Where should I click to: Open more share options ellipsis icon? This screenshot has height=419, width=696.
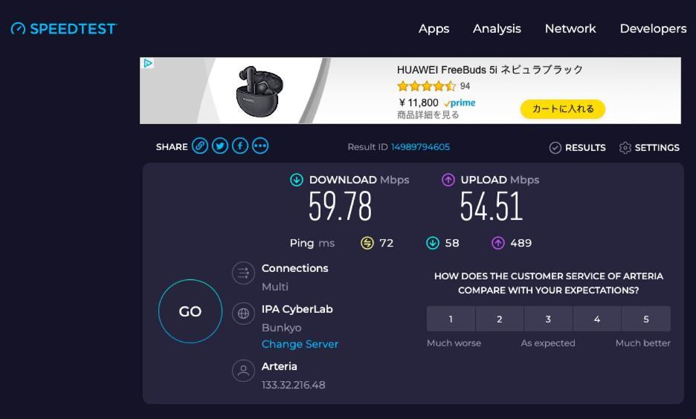tap(260, 146)
